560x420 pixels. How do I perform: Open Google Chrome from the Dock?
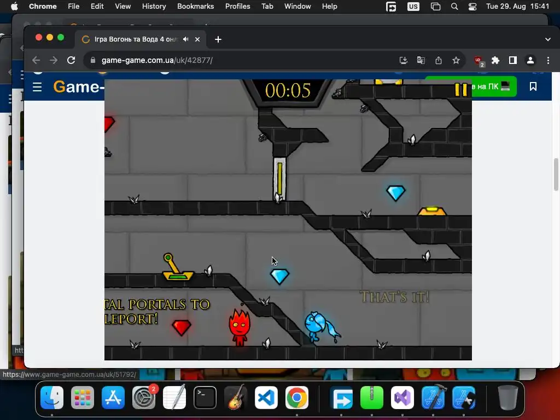297,398
